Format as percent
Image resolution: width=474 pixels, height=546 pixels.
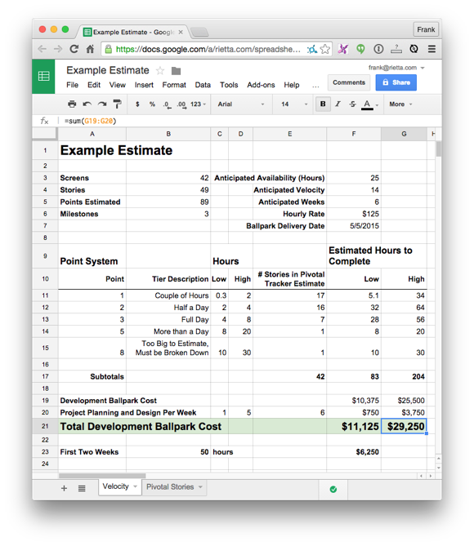152,104
